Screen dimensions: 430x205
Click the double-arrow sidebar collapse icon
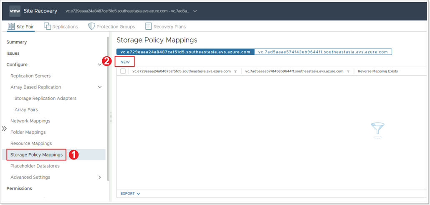click(4, 129)
